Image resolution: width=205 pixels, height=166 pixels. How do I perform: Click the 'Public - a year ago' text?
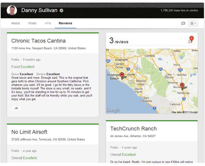point(24,151)
